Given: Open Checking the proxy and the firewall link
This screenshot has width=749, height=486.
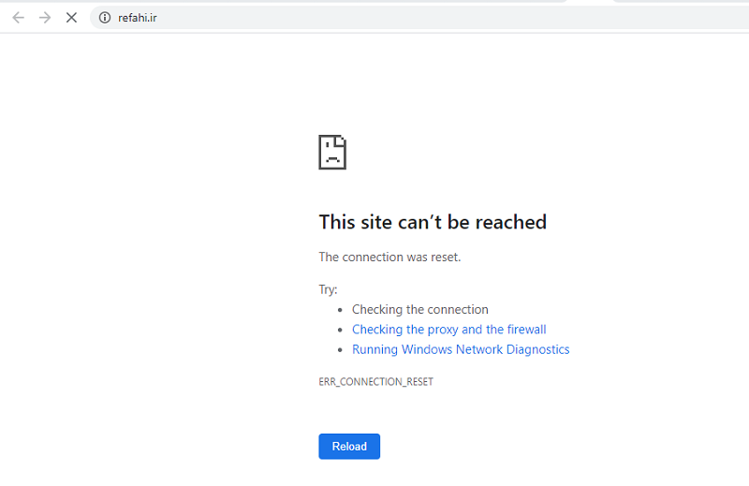Looking at the screenshot, I should coord(449,330).
